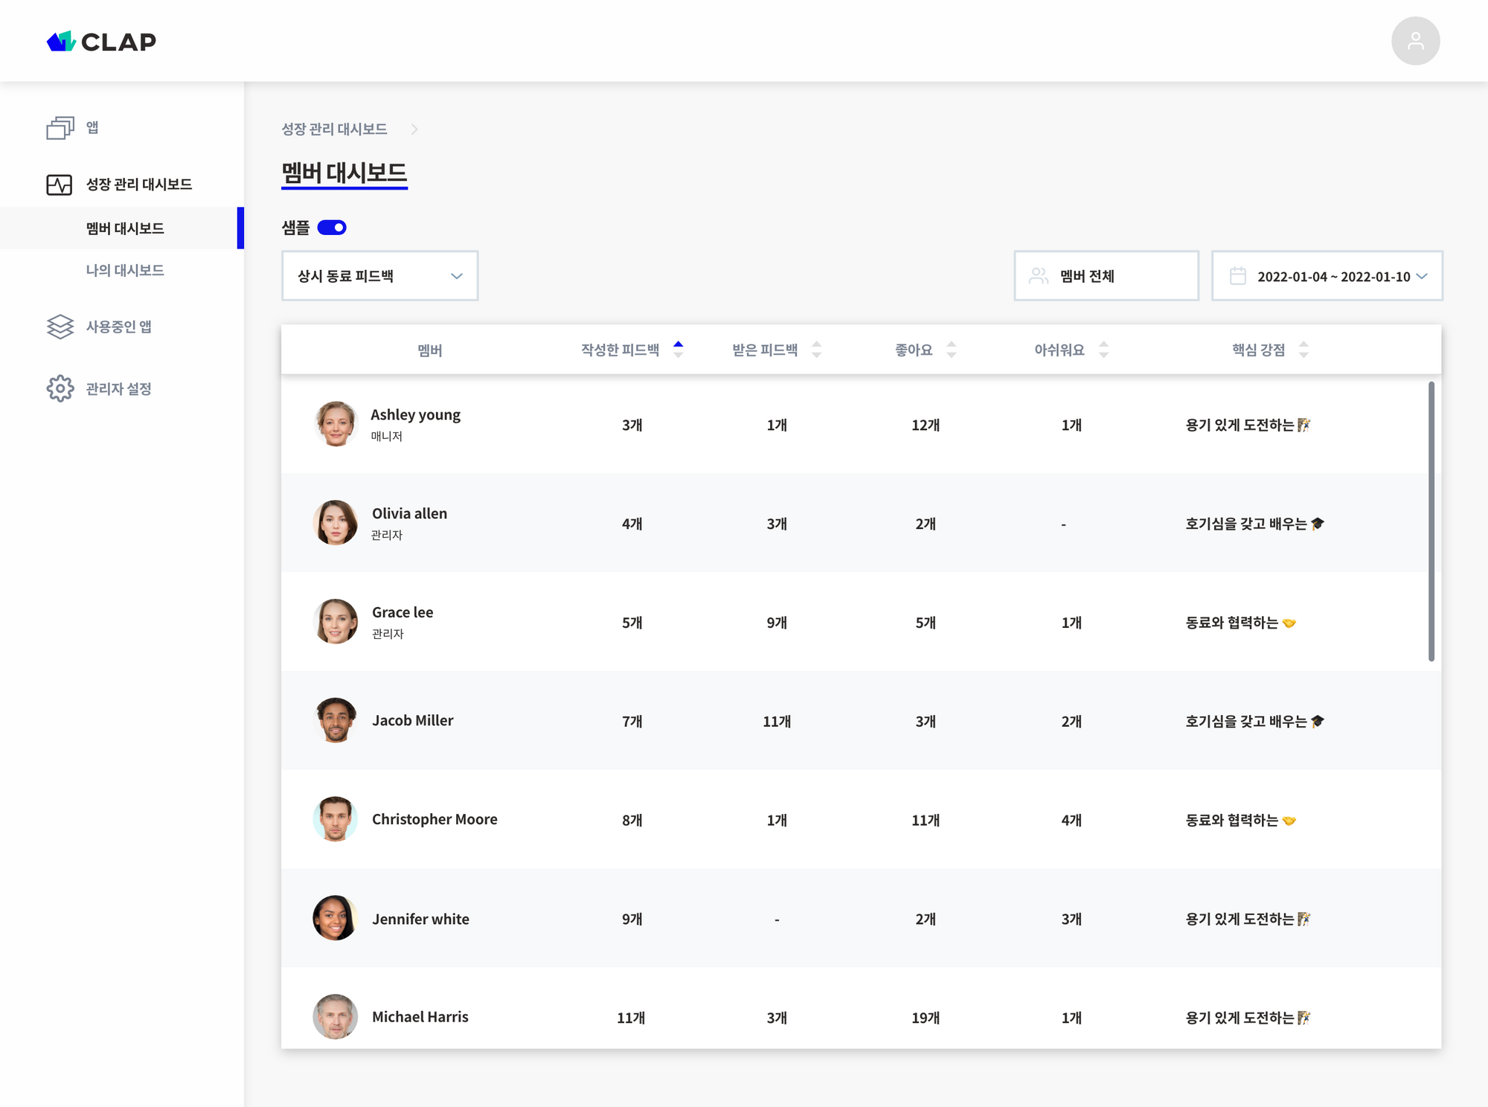The width and height of the screenshot is (1488, 1107).
Task: Click the CLAP logo
Action: point(101,42)
